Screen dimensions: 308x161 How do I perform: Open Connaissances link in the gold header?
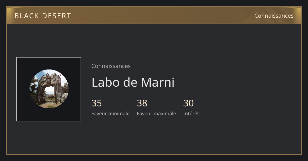274,16
